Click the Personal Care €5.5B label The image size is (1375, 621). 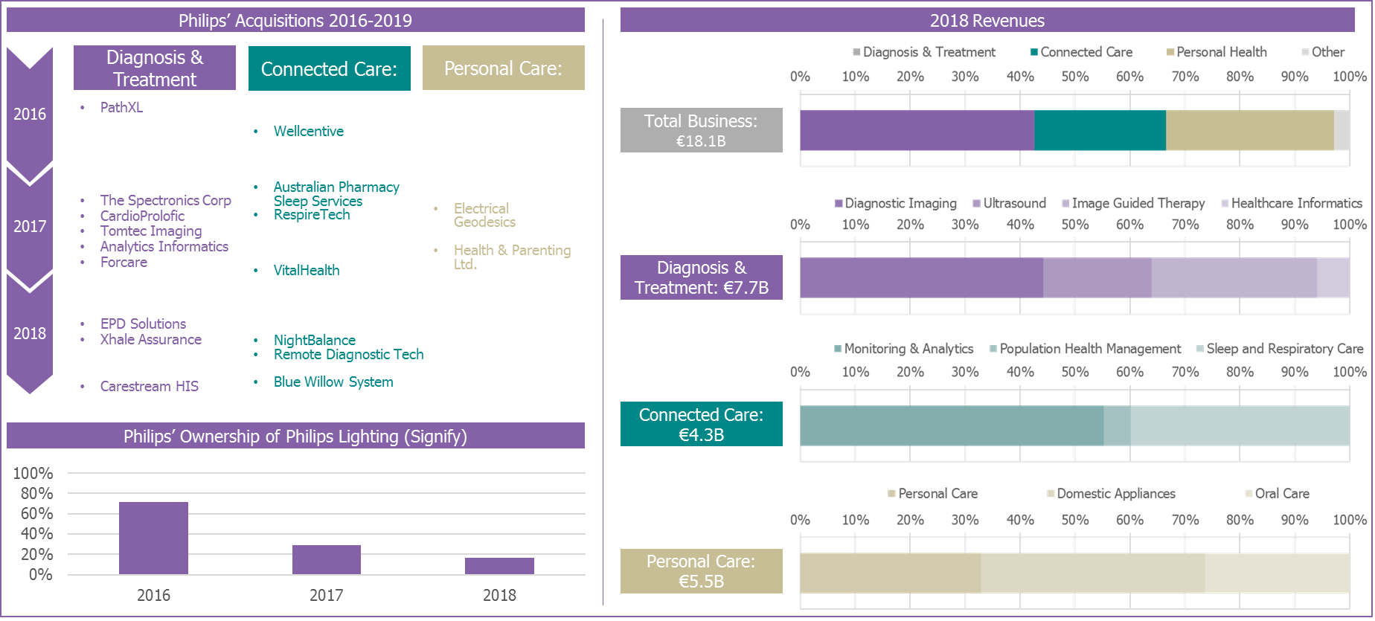[x=702, y=571]
